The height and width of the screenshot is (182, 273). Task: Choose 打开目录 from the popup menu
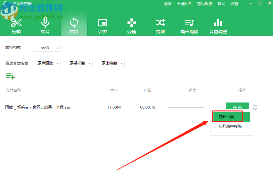[x=231, y=117]
